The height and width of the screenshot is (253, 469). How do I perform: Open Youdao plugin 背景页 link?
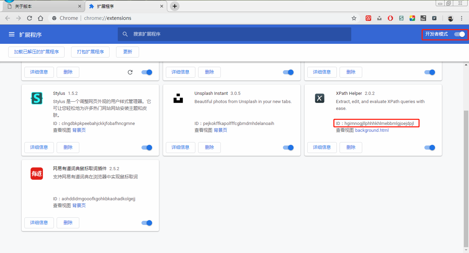pyautogui.click(x=79, y=205)
